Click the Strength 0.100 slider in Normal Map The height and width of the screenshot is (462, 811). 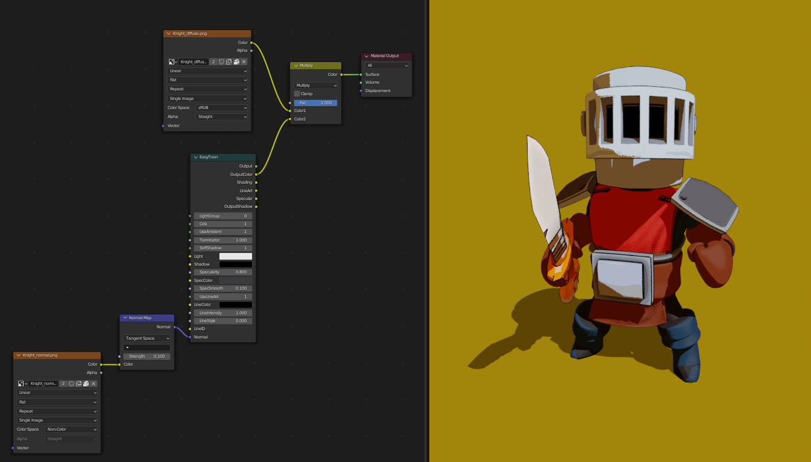point(147,357)
